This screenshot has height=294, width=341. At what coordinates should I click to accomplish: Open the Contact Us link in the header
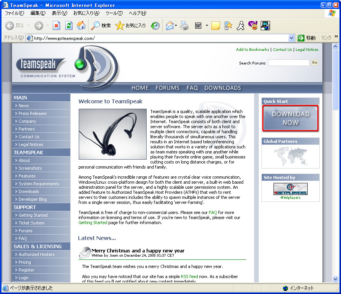click(282, 49)
